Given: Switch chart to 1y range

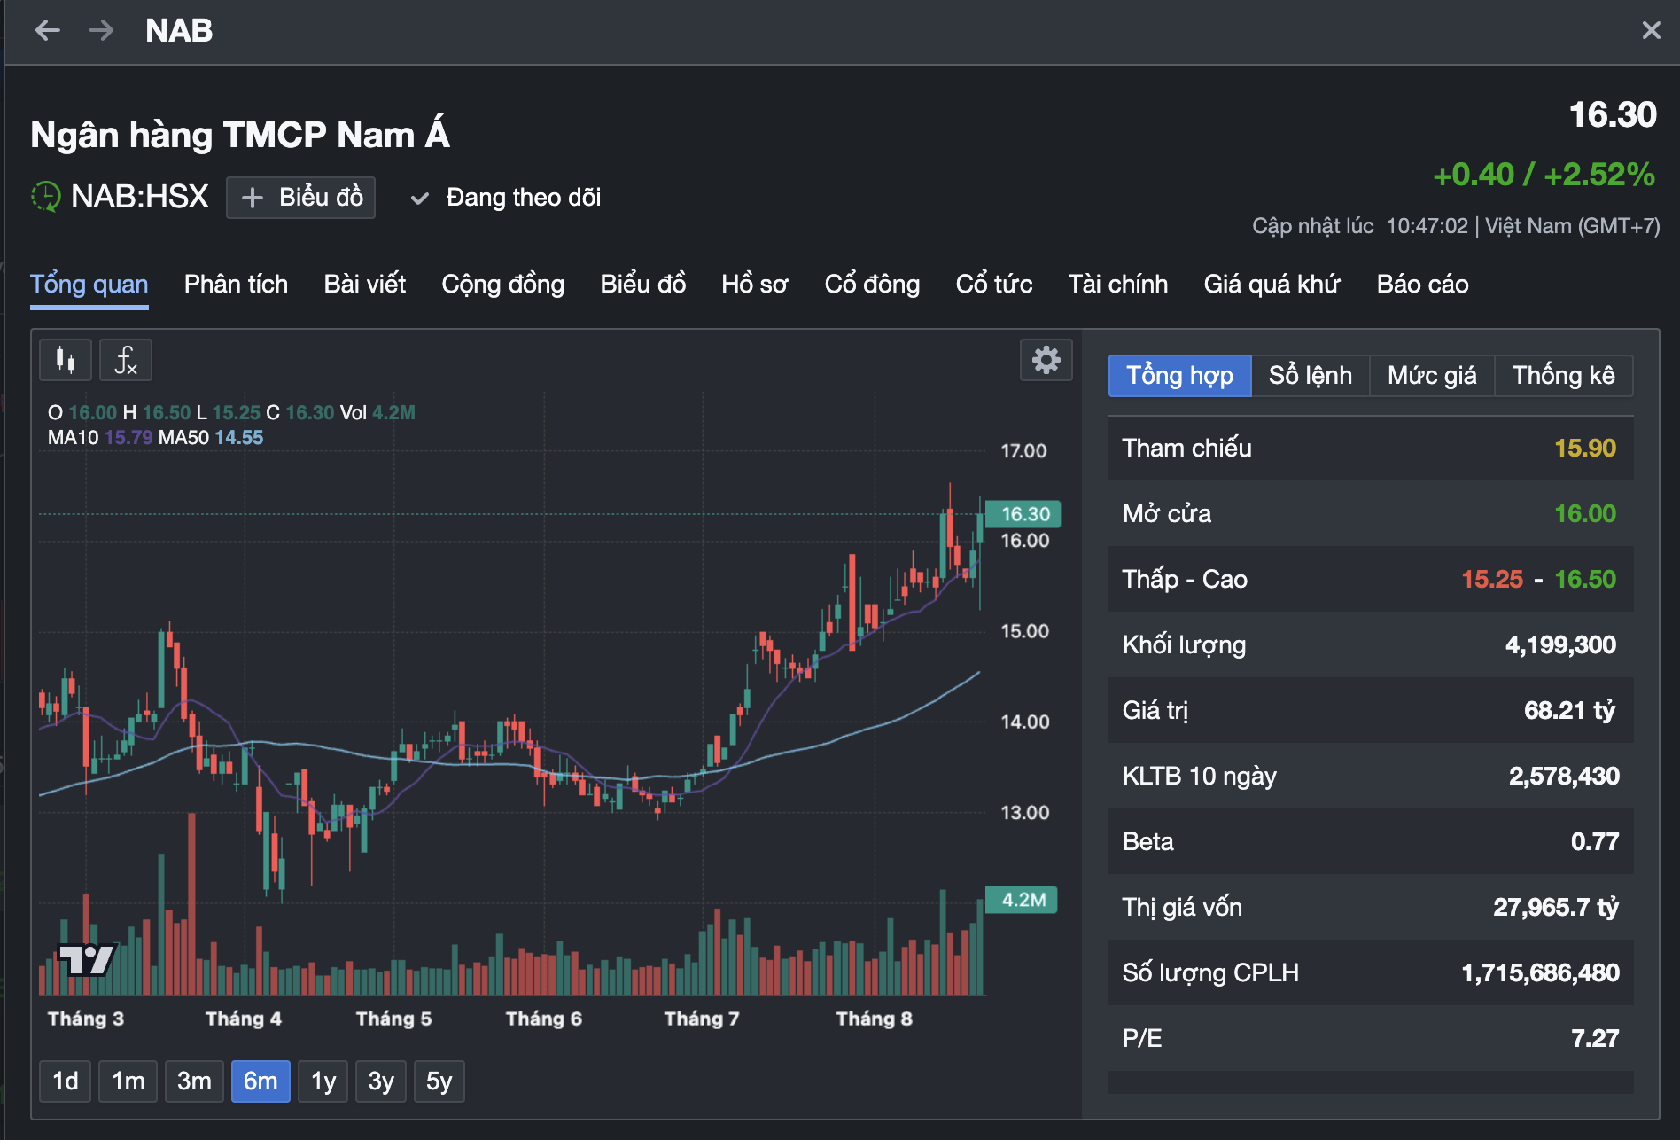Looking at the screenshot, I should 323,1081.
